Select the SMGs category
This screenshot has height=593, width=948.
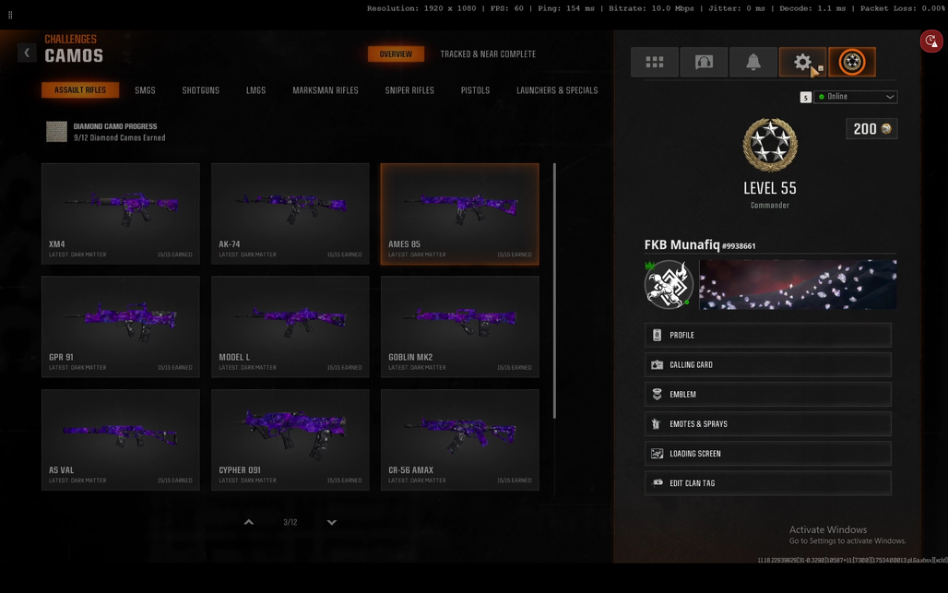[145, 90]
